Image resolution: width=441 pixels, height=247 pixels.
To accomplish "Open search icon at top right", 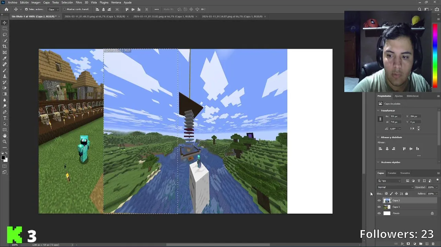I will click(x=420, y=9).
